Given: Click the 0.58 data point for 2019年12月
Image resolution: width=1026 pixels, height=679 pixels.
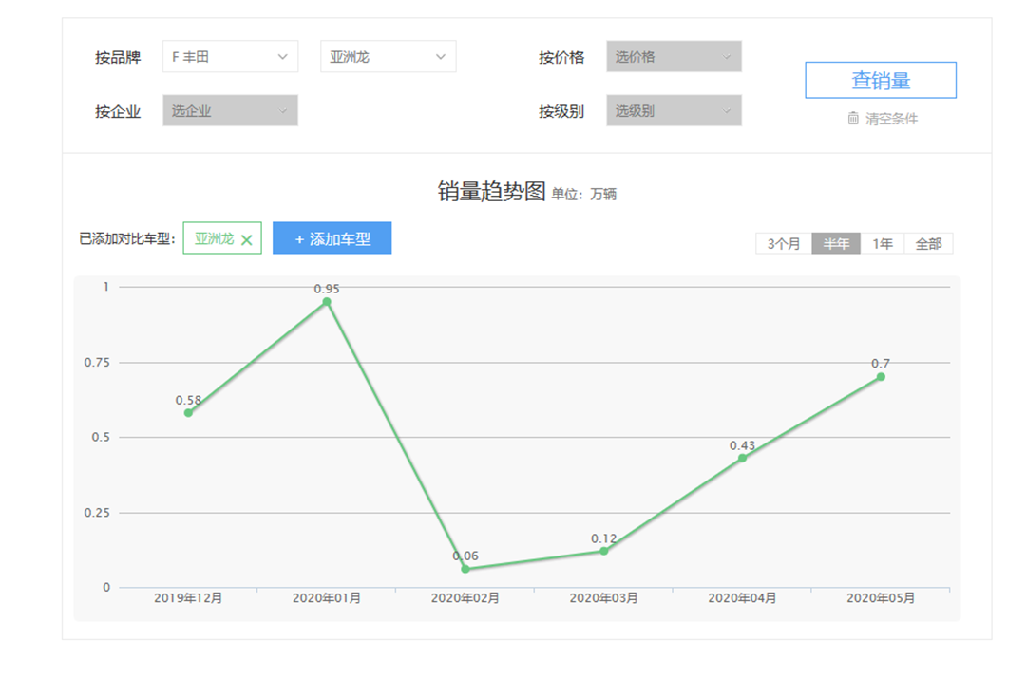Looking at the screenshot, I should [x=188, y=413].
